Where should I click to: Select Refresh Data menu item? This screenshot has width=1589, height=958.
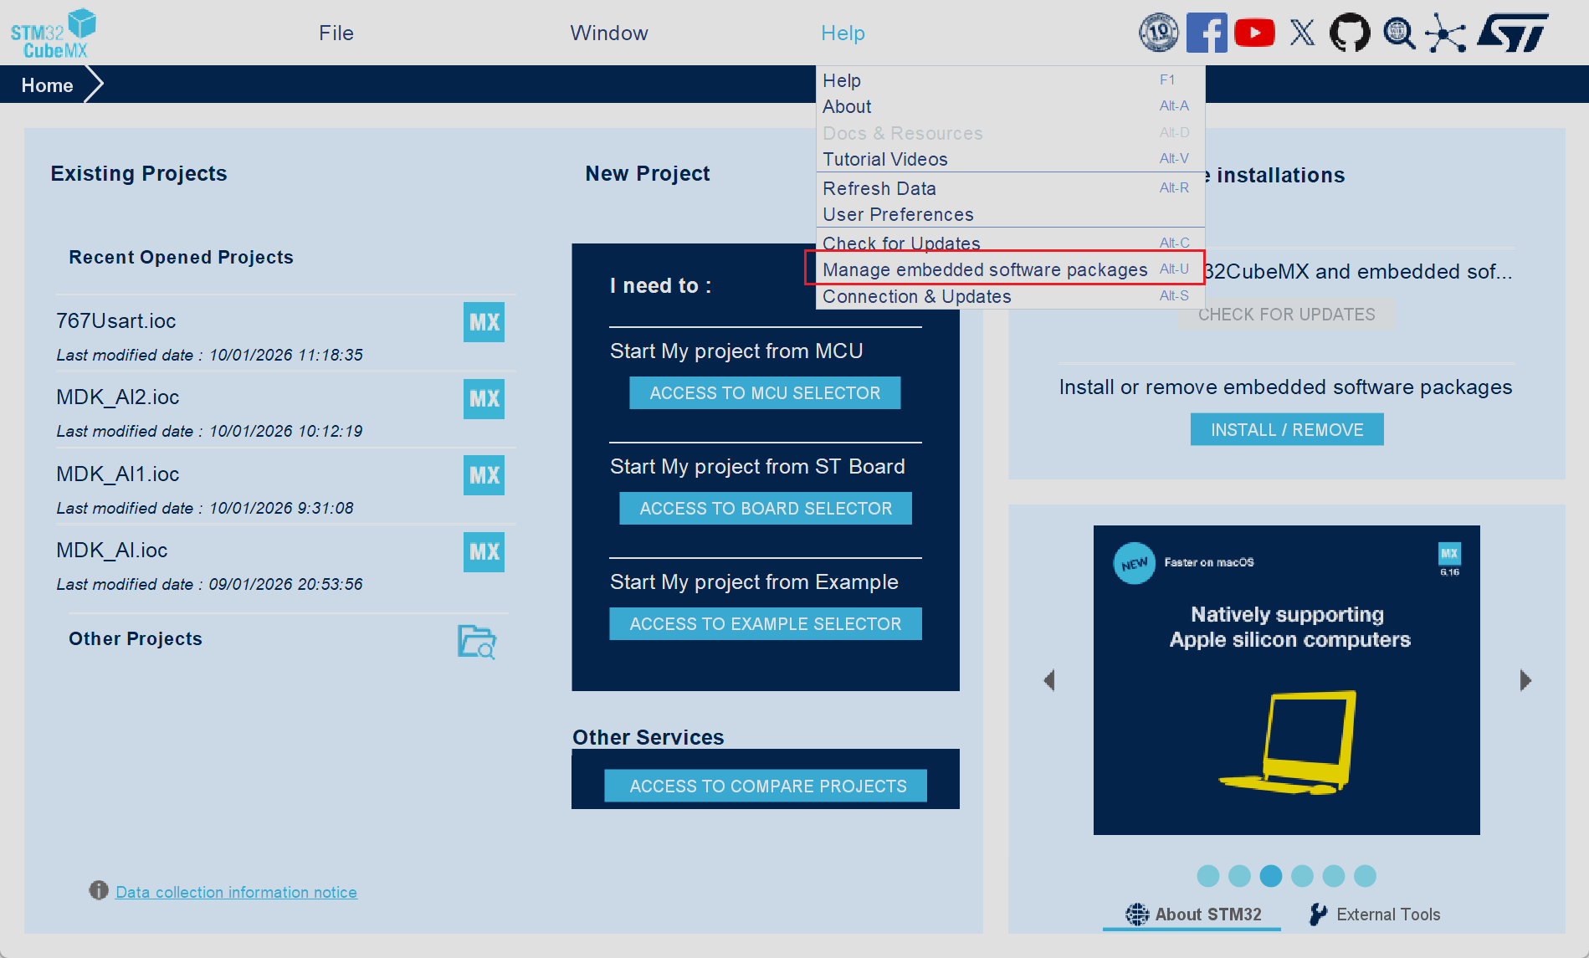pos(1010,188)
